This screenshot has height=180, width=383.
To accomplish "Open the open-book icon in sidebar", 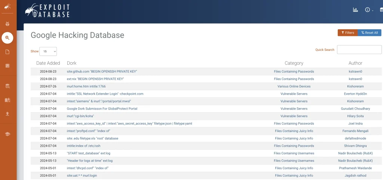I will click(x=7, y=100).
